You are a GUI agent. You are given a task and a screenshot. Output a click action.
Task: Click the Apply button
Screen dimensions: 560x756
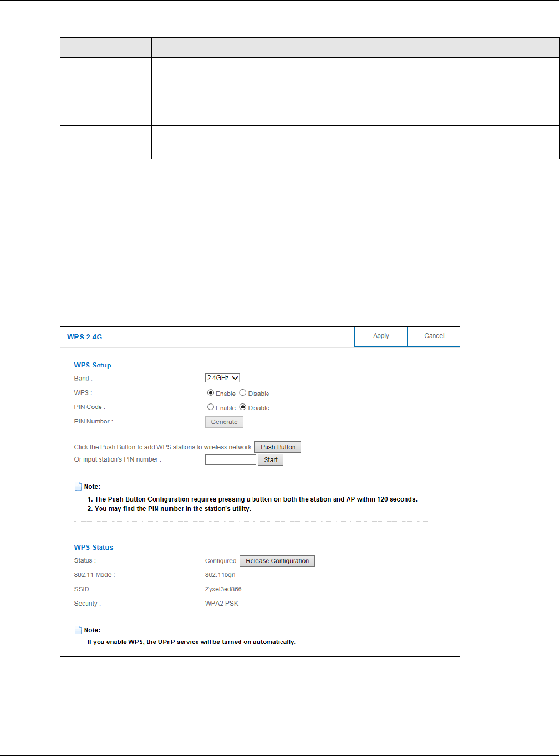381,336
